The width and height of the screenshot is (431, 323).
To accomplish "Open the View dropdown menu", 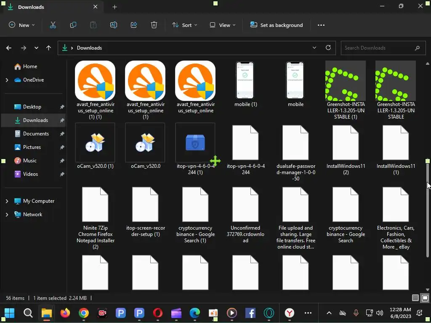I will (223, 25).
